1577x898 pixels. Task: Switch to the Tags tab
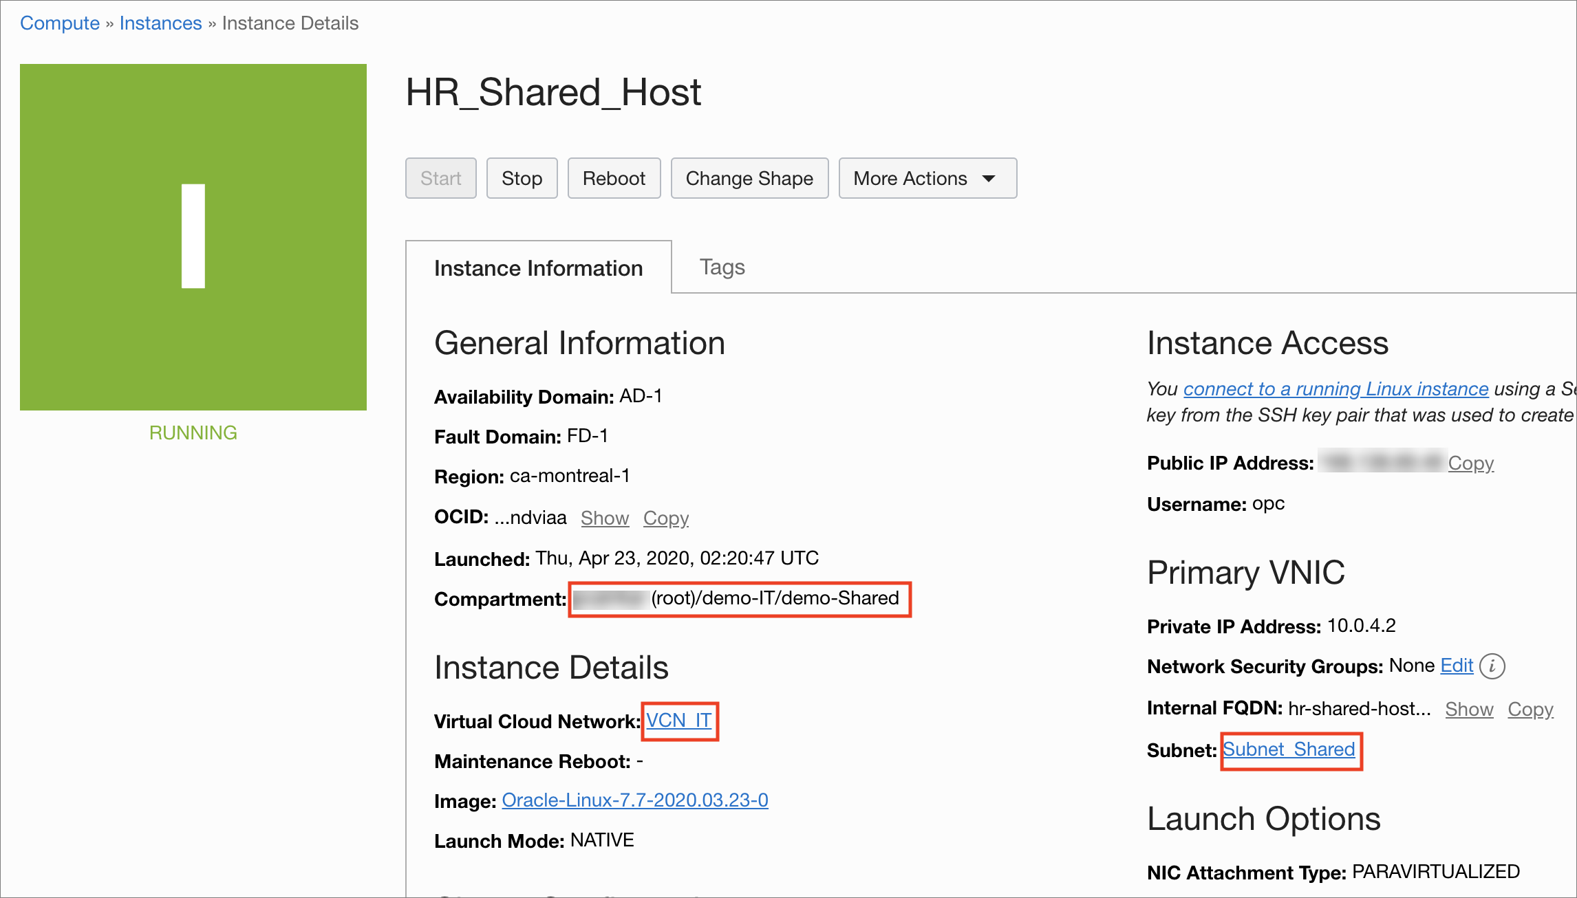[x=722, y=267]
